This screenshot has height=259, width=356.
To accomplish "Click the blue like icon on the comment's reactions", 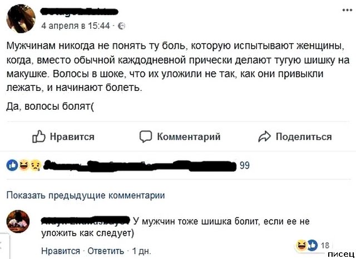I will pyautogui.click(x=313, y=244).
